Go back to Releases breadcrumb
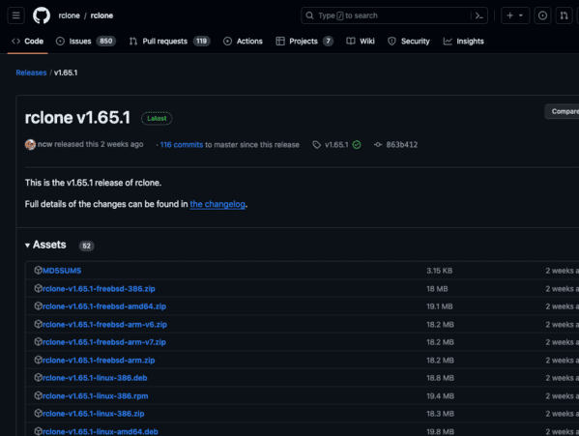Viewport: 579px width, 436px height. tap(31, 73)
